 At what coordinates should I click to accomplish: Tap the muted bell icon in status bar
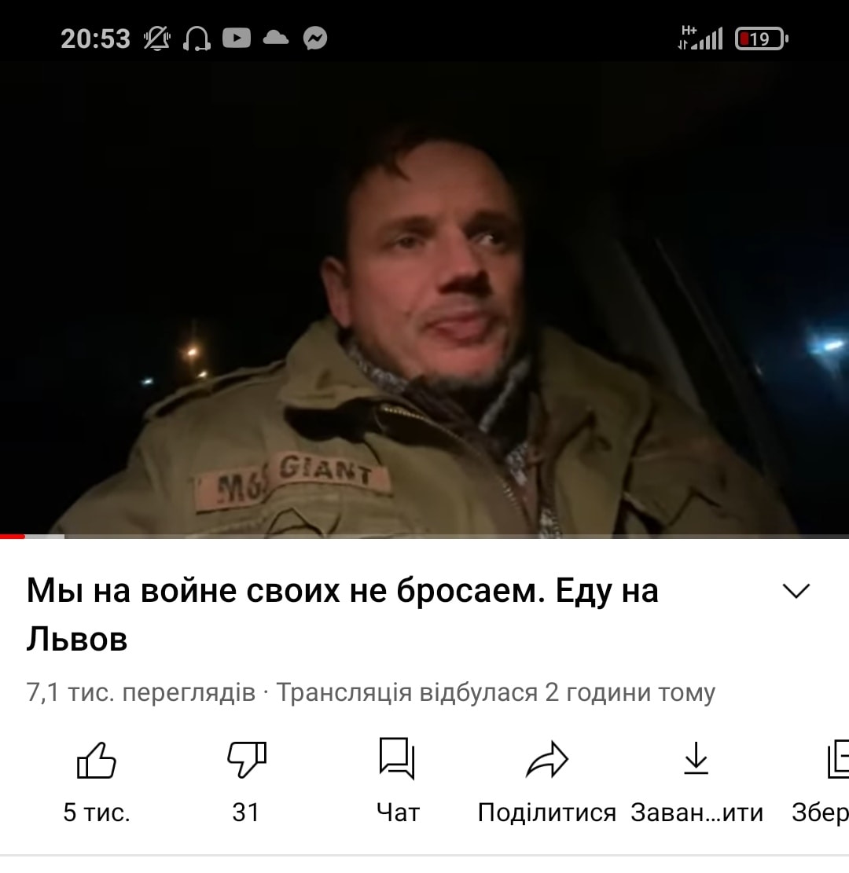[157, 39]
